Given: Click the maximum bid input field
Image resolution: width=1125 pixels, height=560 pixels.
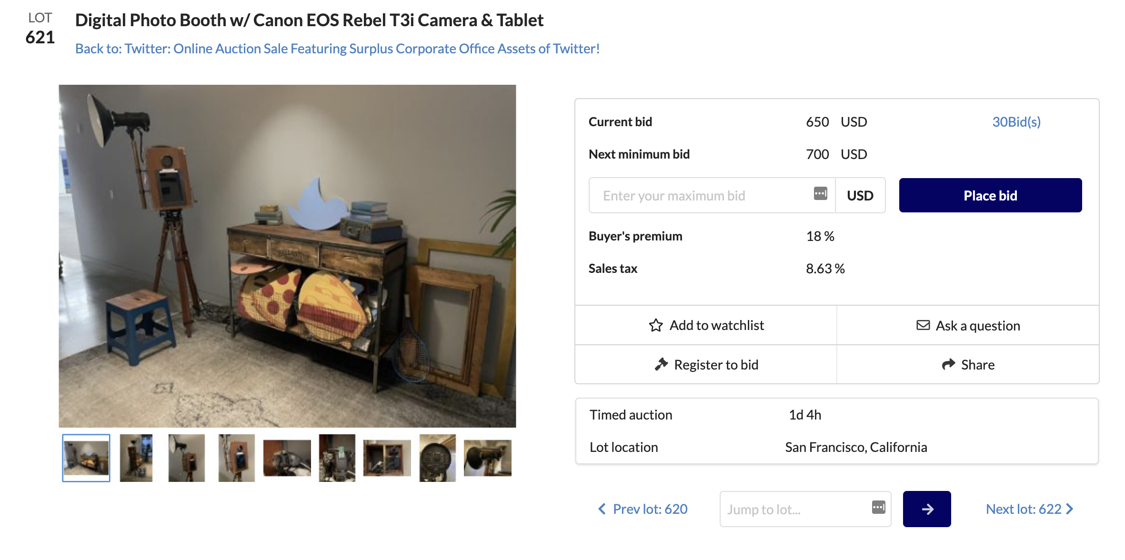Looking at the screenshot, I should click(x=705, y=196).
